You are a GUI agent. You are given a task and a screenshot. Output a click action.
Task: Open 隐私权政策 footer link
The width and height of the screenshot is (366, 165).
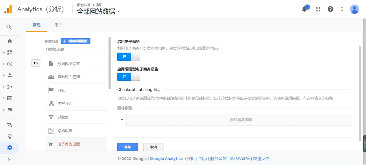tap(240, 159)
